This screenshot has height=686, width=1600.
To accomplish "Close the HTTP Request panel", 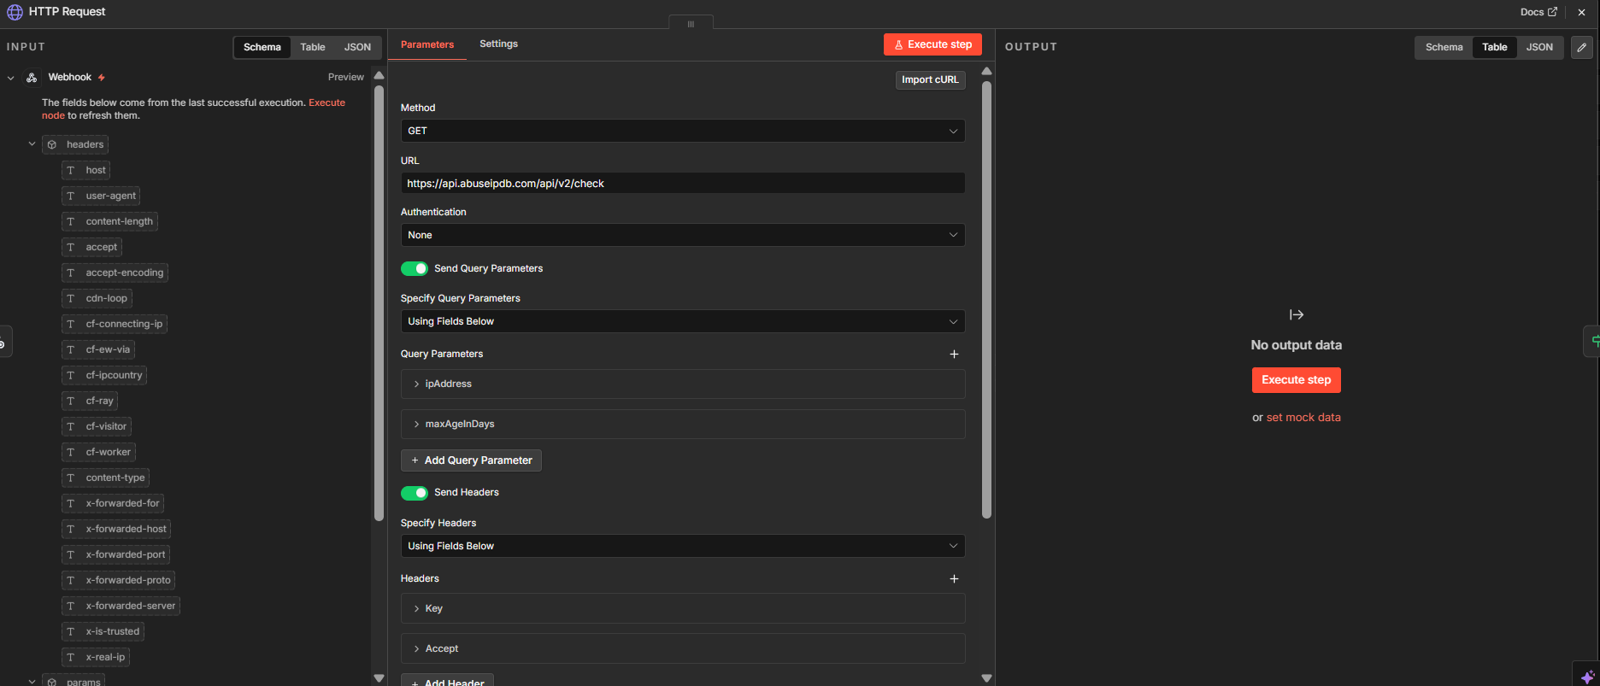I will pyautogui.click(x=1581, y=12).
